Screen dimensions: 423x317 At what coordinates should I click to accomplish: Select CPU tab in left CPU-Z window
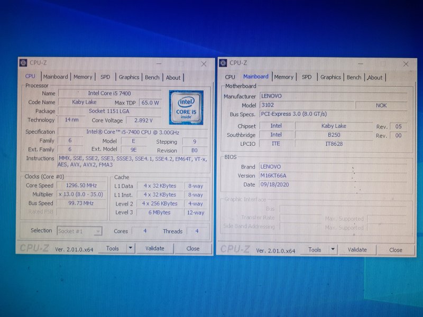(30, 76)
